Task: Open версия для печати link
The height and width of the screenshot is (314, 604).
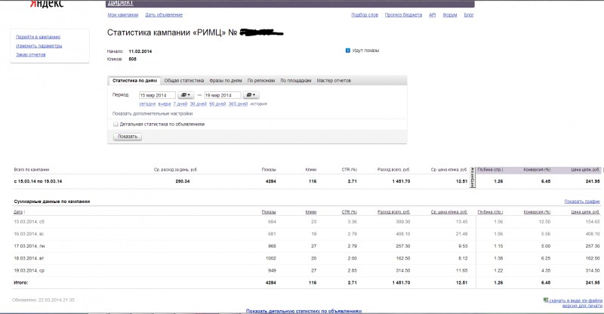Action: (582, 306)
